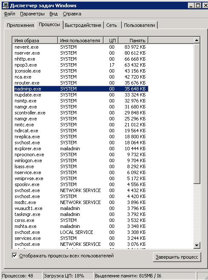The height and width of the screenshot is (280, 208).
Task: Select the scontroller.exe process row
Action: (81, 113)
